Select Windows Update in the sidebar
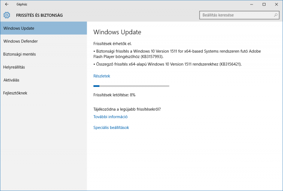Screen dimensions: 283x191 [x=44, y=28]
